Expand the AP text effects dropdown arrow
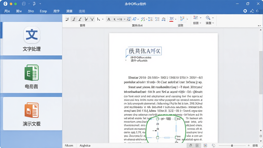The height and width of the screenshot is (148, 263). pos(138,19)
